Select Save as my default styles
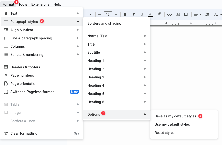 tap(175, 116)
